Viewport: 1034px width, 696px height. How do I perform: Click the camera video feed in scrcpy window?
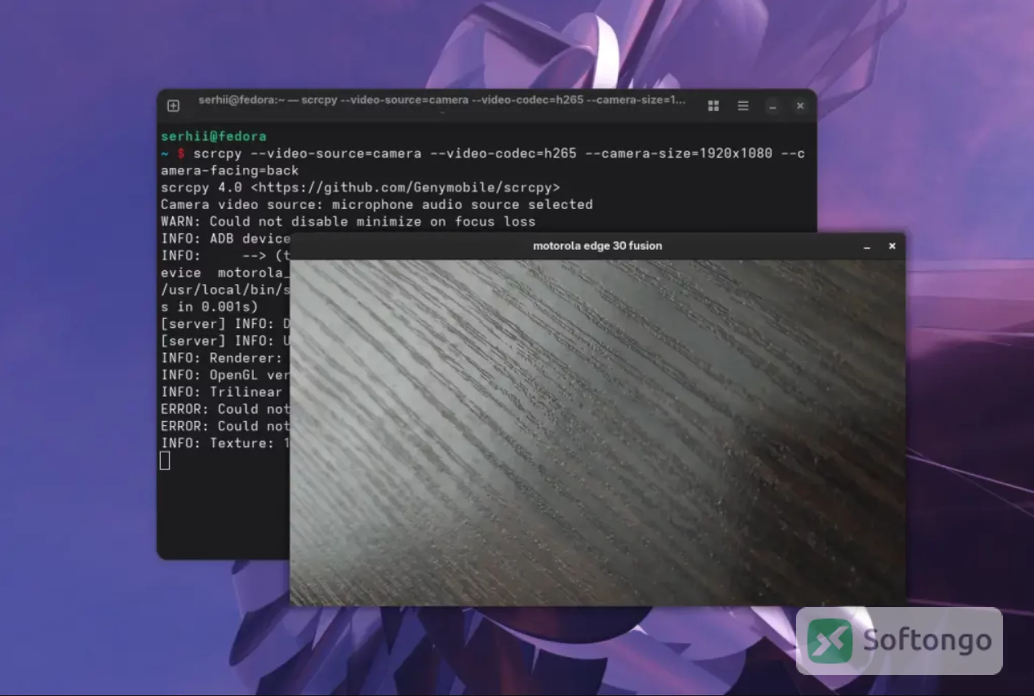(x=597, y=433)
